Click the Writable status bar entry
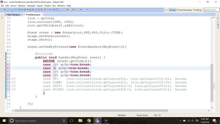 (121, 115)
